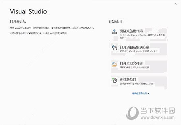Click the Visual Studio title text
Screen dimensions: 181x125
(28, 12)
